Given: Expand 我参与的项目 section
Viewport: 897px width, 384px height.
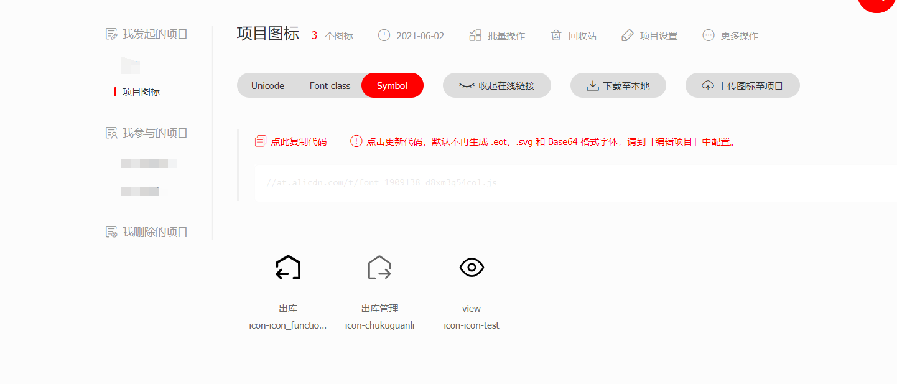Looking at the screenshot, I should pyautogui.click(x=146, y=133).
